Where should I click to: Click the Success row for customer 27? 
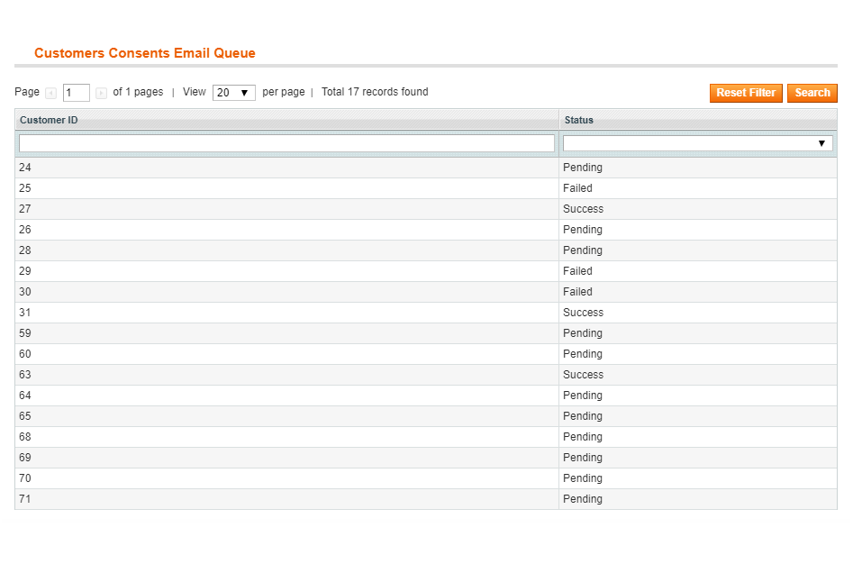tap(583, 209)
